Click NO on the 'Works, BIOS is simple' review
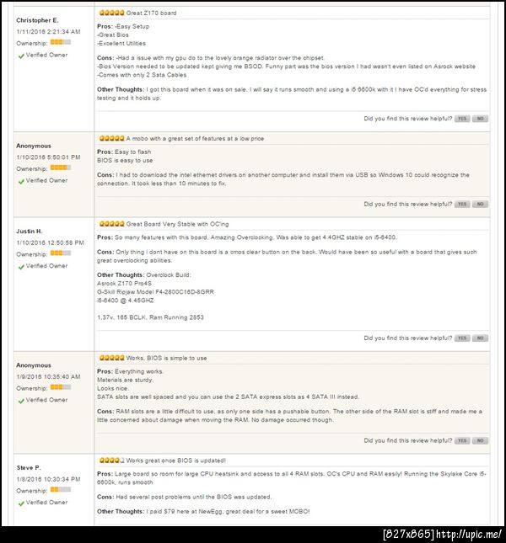The width and height of the screenshot is (506, 543). coord(480,440)
